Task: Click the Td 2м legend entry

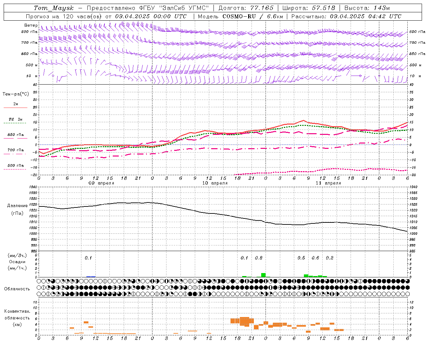Action: click(x=15, y=119)
